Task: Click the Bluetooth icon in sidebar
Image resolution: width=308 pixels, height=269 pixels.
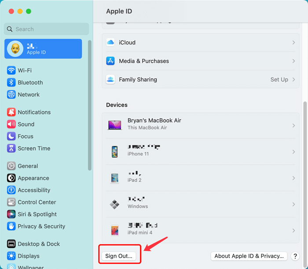Action: point(11,82)
